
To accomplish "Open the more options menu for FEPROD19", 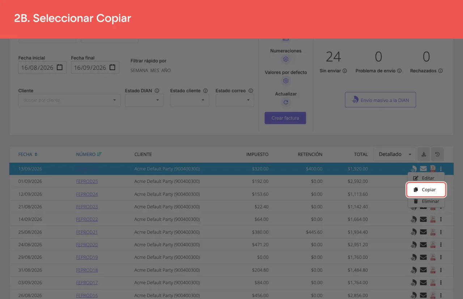I will click(x=441, y=257).
